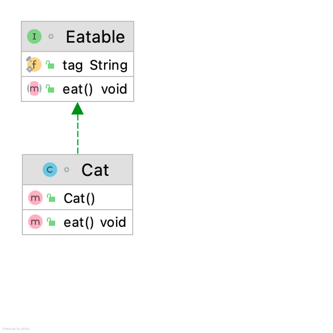
Task: Click the green interface icon beside Eatable
Action: coord(34,36)
